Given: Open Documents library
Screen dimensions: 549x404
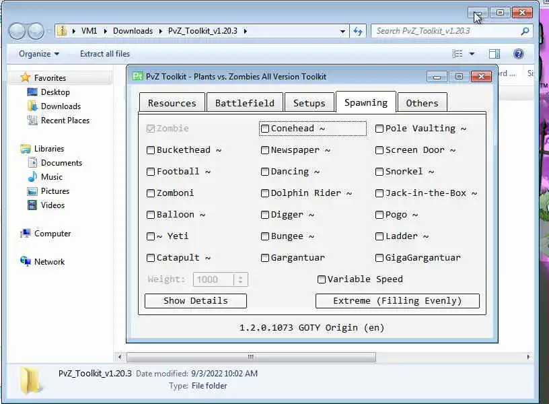Looking at the screenshot, I should point(61,163).
